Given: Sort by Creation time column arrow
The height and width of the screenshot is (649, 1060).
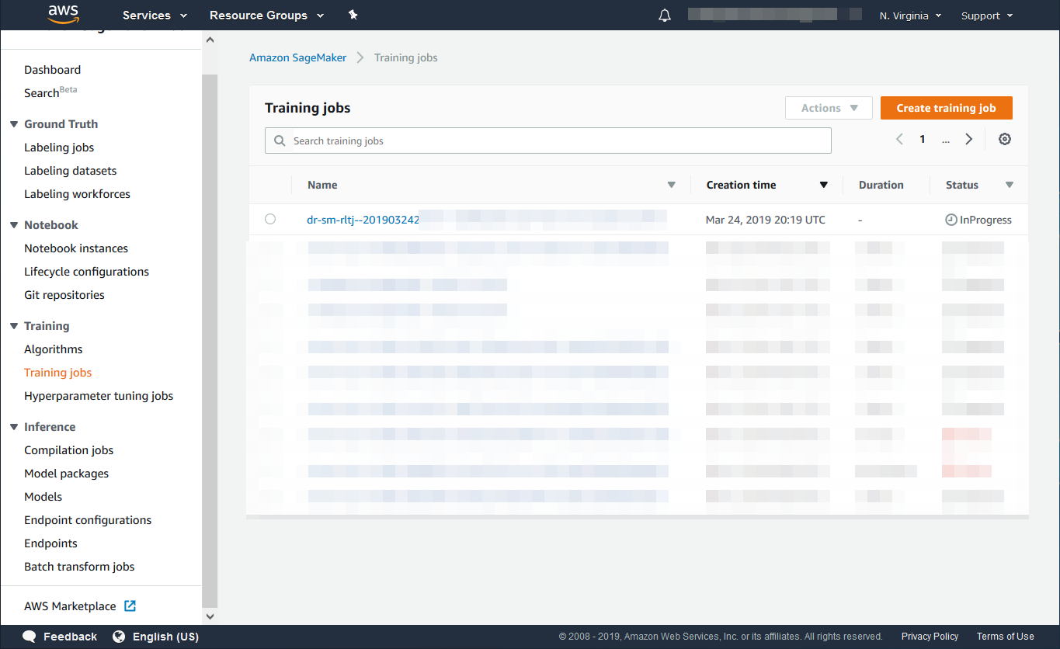Looking at the screenshot, I should point(824,185).
